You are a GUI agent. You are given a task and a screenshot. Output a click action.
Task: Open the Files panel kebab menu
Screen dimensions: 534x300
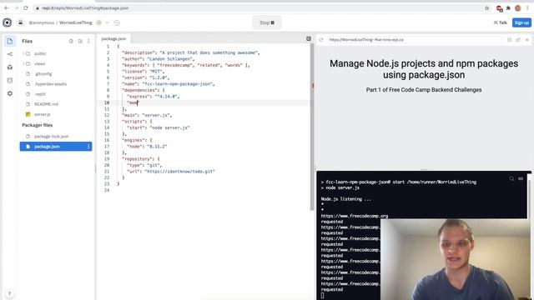coord(88,41)
